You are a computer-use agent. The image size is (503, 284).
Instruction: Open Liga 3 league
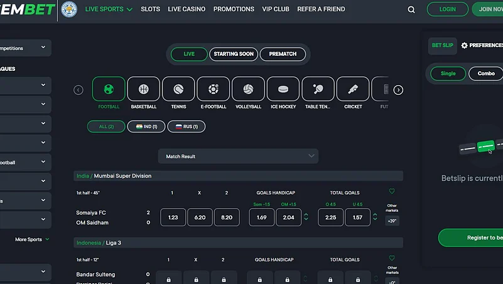(114, 243)
